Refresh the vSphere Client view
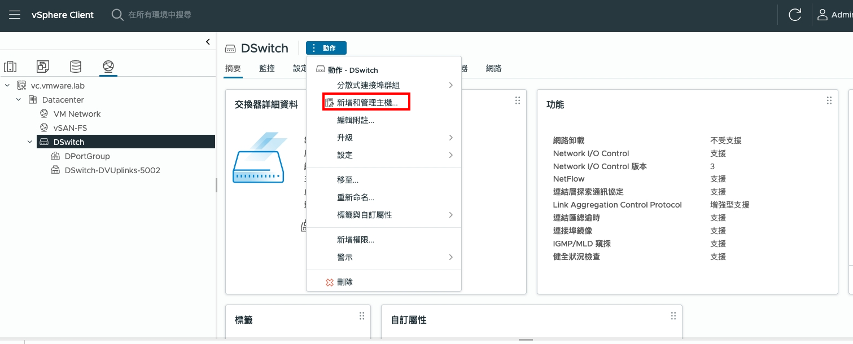Image resolution: width=853 pixels, height=344 pixels. click(795, 15)
